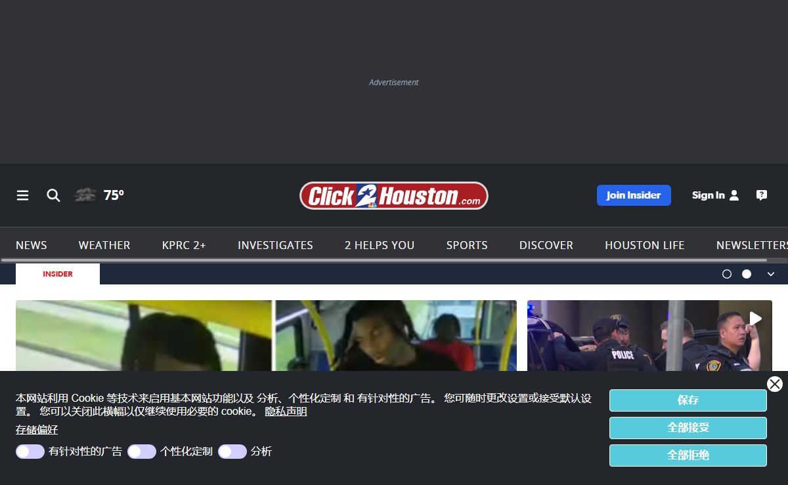Close the cookie banner with X icon
788x485 pixels.
click(775, 384)
